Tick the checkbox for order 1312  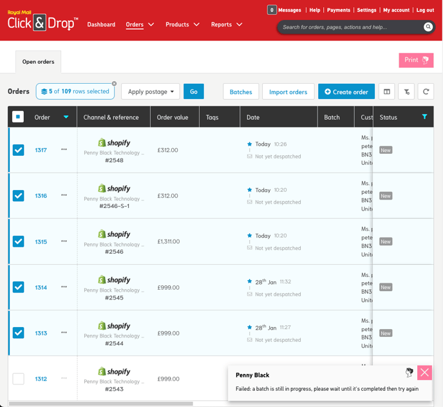pos(19,379)
